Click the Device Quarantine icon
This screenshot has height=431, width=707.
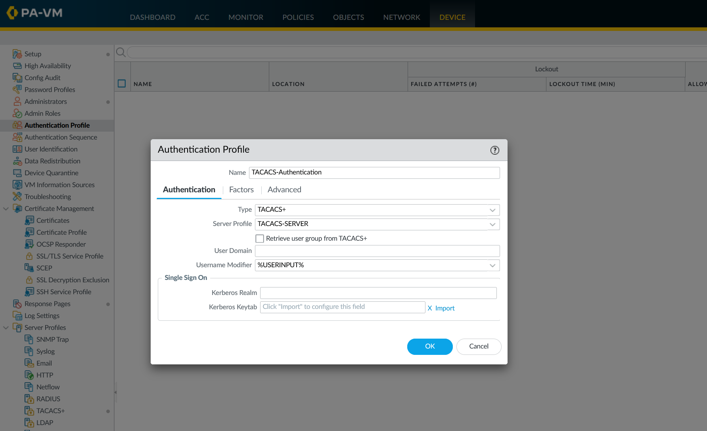point(17,173)
